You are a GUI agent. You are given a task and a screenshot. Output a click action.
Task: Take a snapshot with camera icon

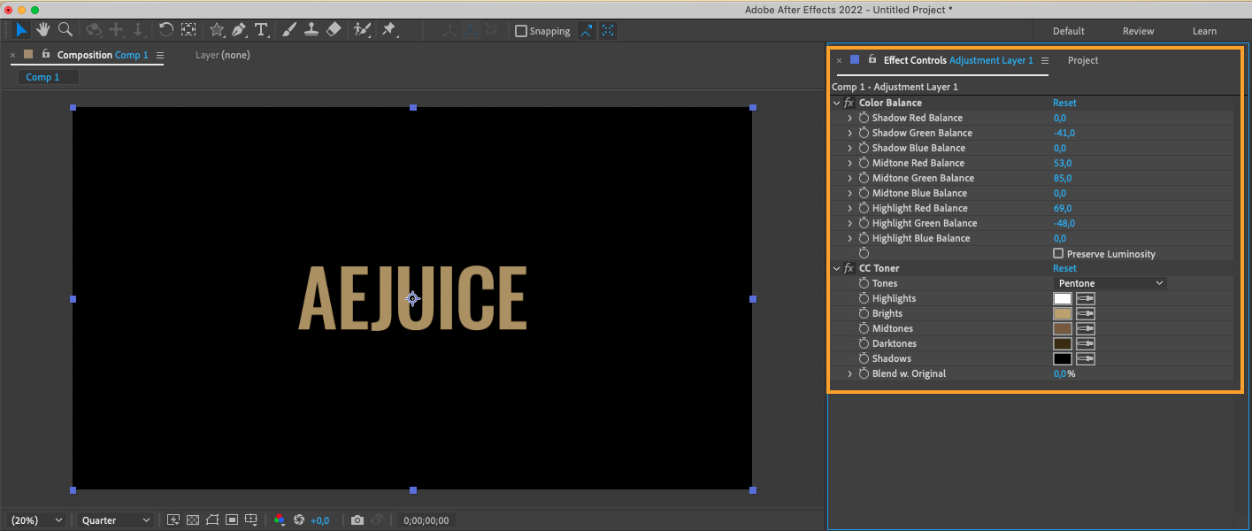[x=357, y=520]
